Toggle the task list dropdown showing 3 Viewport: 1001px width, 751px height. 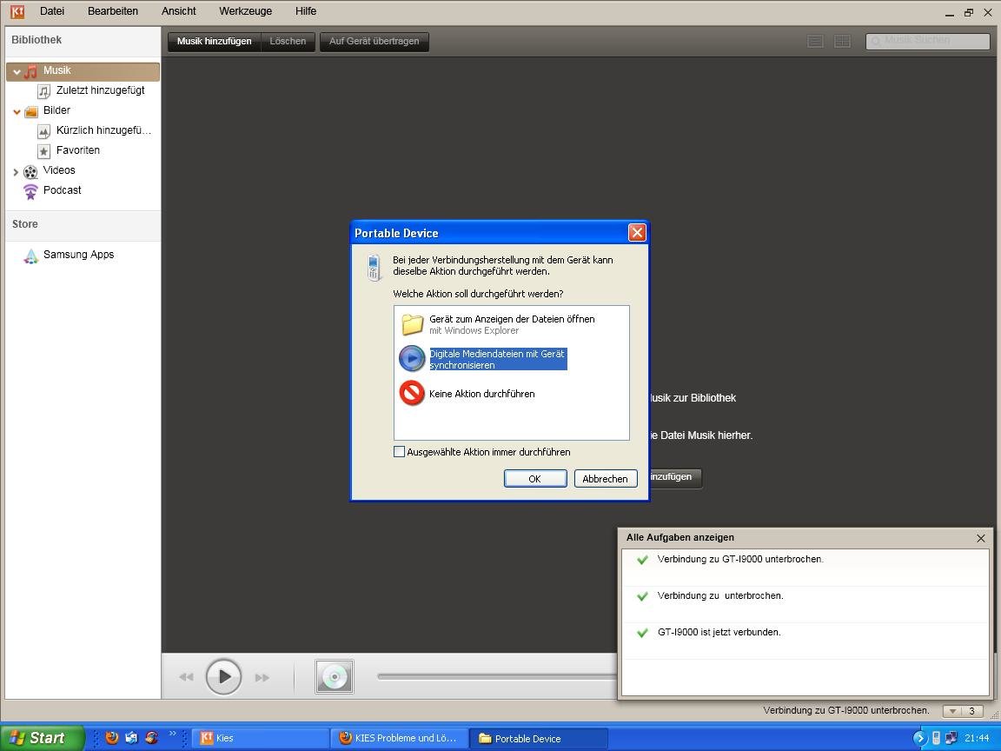pos(963,711)
